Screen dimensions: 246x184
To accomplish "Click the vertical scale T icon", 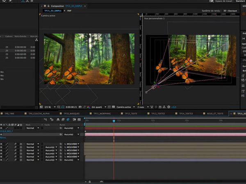I will pyautogui.click(x=243, y=91).
